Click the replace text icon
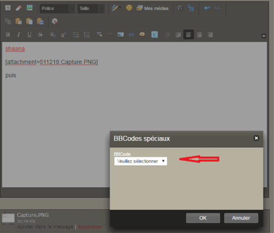The width and height of the screenshot is (274, 233). point(190,8)
